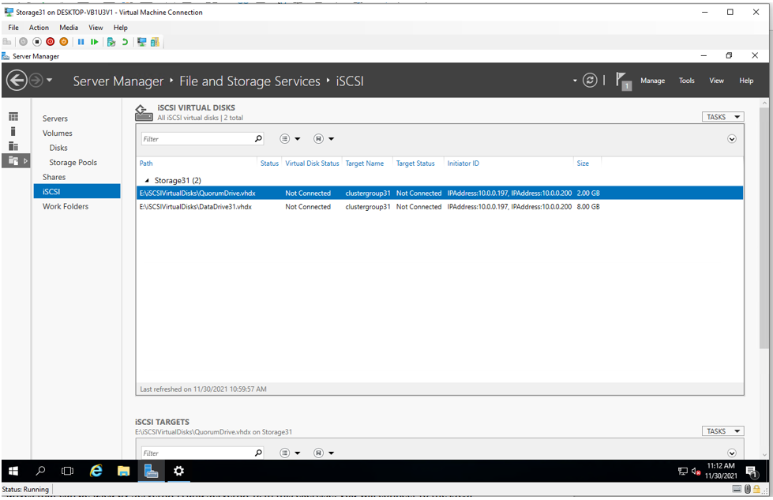Select Servers in navigation pane

[x=54, y=118]
